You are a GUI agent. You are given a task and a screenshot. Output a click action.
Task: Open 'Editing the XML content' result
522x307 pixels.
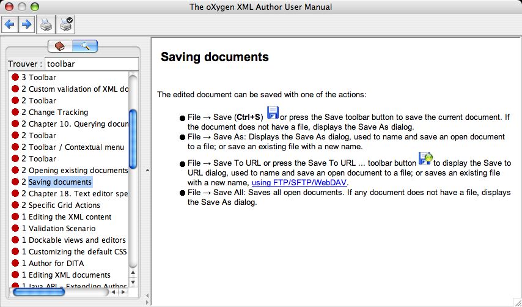[67, 216]
